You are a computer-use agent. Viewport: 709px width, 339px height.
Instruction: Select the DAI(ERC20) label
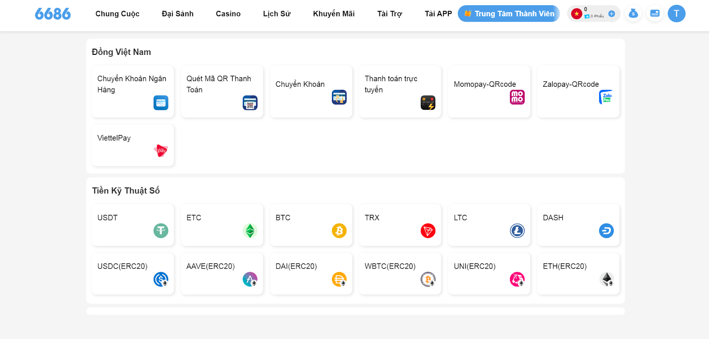[x=296, y=266]
